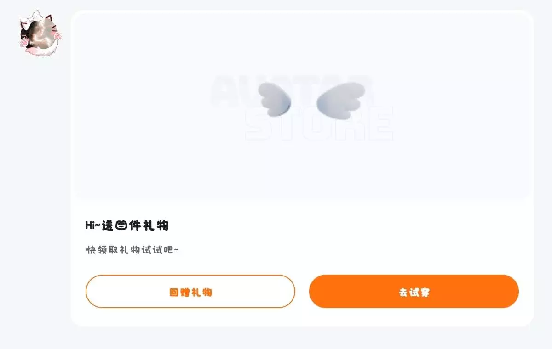Tap the orange 去试穿 button
The height and width of the screenshot is (349, 552).
tap(414, 291)
